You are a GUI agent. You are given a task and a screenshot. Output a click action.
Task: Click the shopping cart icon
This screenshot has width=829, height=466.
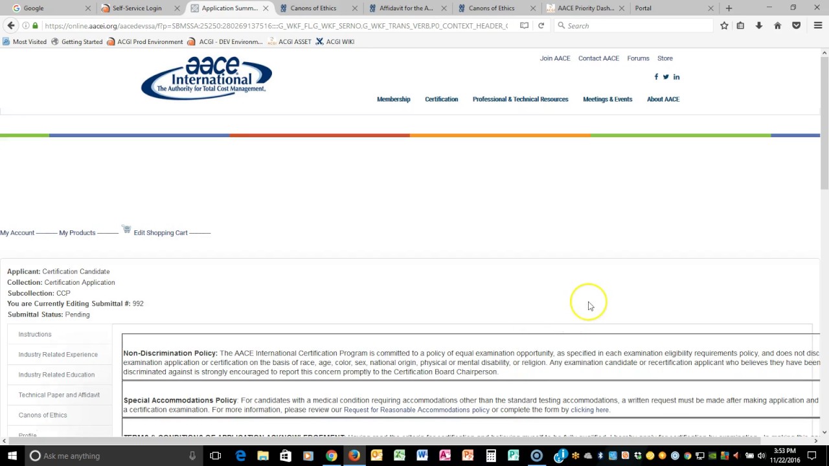coord(126,230)
